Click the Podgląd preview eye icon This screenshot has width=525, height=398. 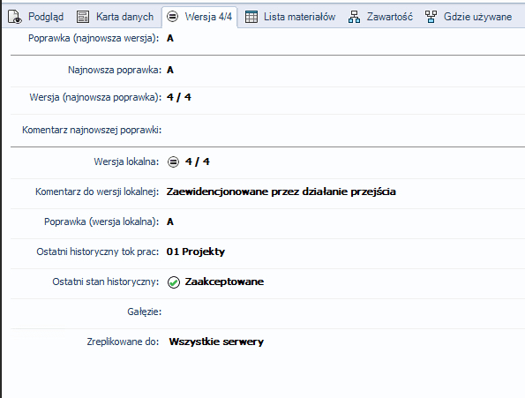pos(15,17)
